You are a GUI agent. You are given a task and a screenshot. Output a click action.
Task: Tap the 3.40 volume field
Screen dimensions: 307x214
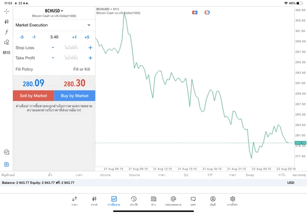(54, 37)
